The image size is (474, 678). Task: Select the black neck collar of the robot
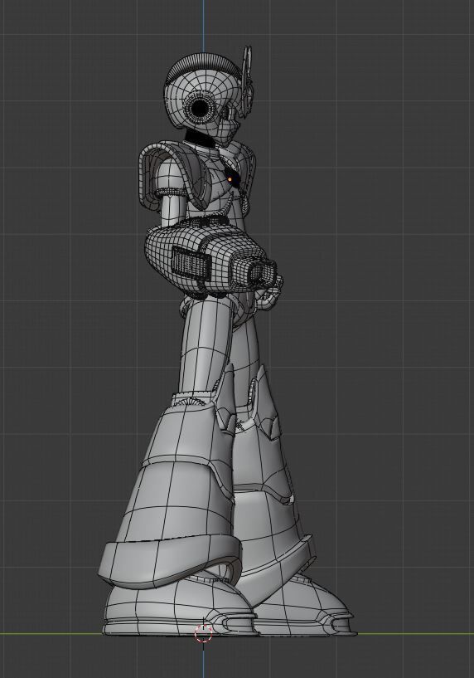pyautogui.click(x=200, y=139)
